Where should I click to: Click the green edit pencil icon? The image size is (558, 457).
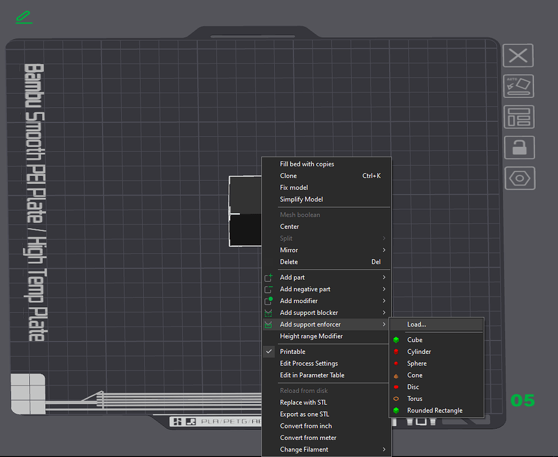pyautogui.click(x=24, y=18)
